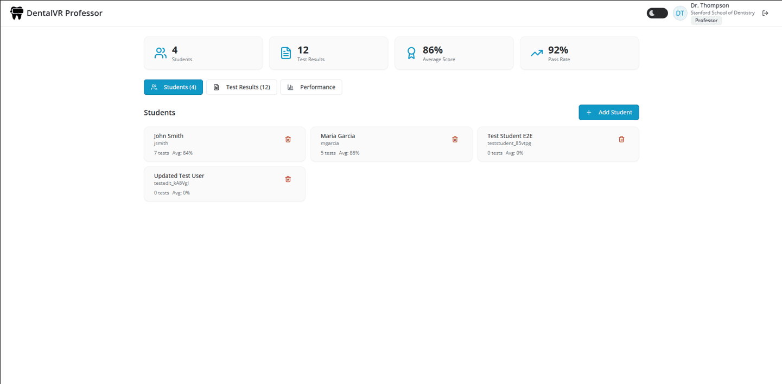Click the Add Student button
The width and height of the screenshot is (782, 384).
tap(609, 112)
